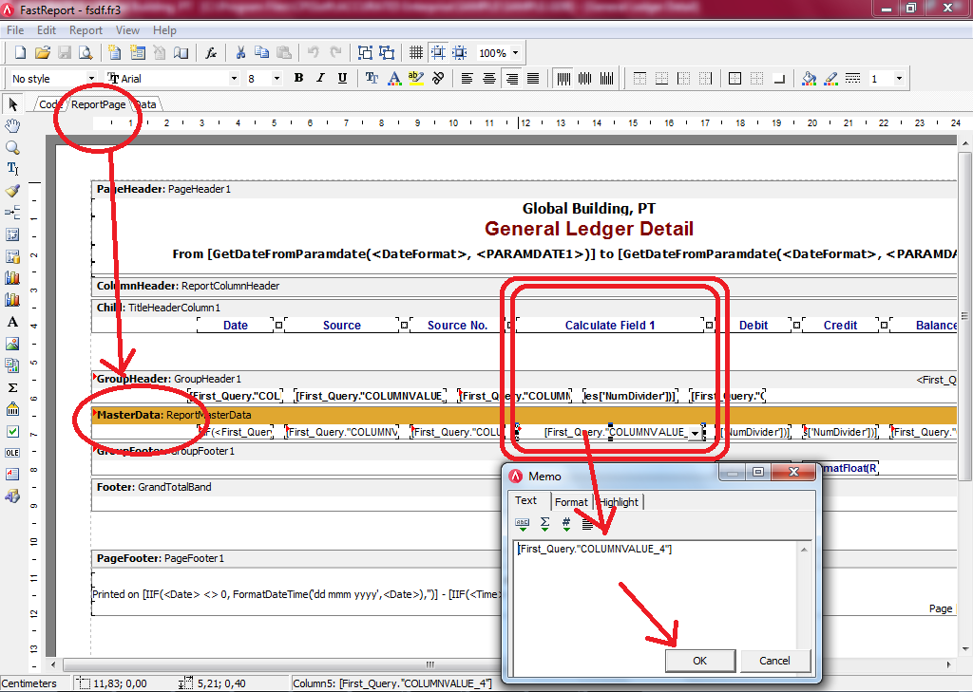Open the font name dropdown showing Arial
Image resolution: width=973 pixels, height=692 pixels.
[234, 79]
